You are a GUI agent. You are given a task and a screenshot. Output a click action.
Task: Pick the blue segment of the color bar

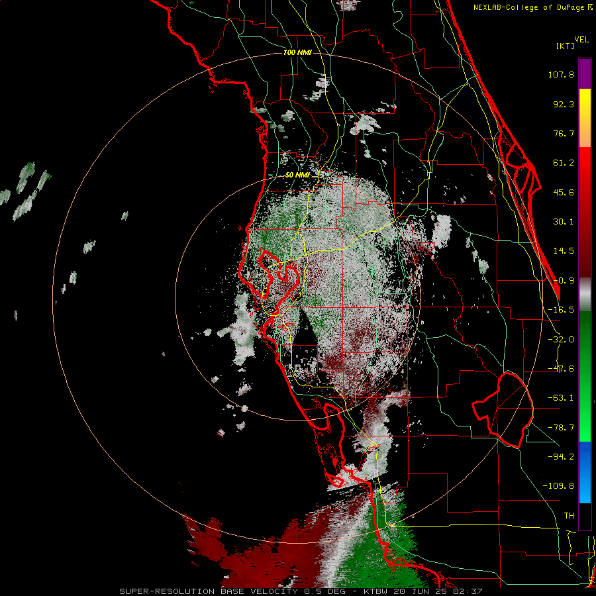pos(585,472)
